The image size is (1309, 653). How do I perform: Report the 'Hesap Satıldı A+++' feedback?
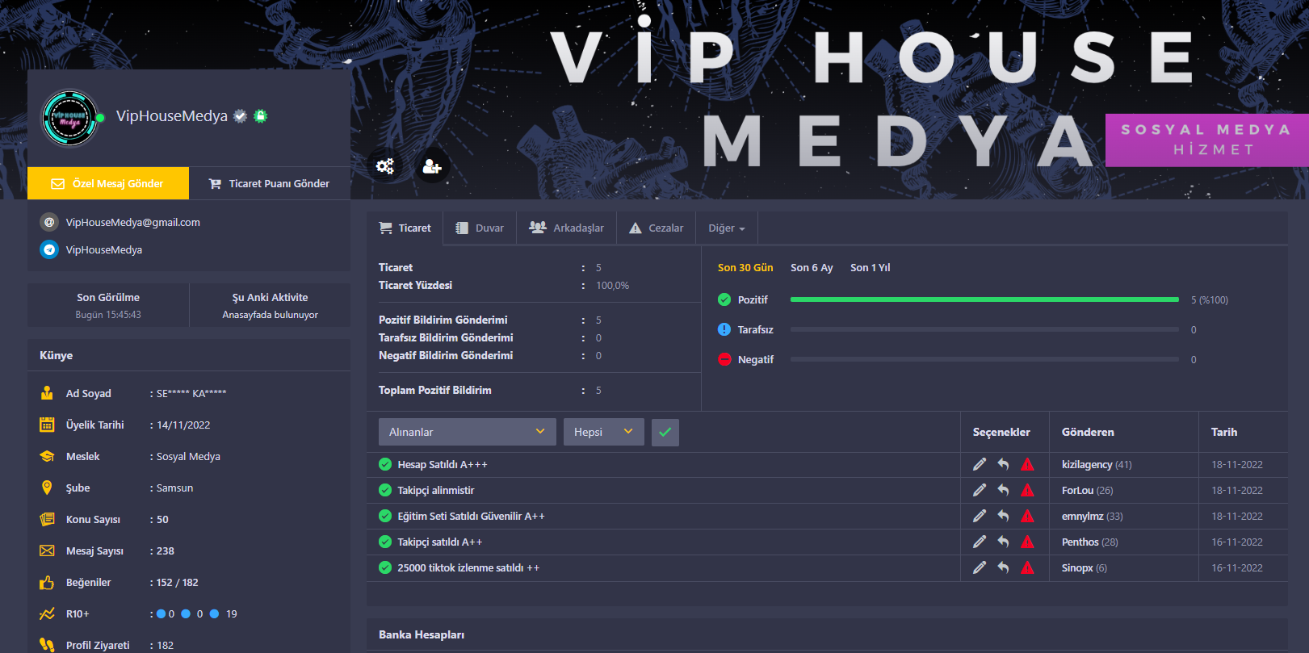pos(1027,464)
